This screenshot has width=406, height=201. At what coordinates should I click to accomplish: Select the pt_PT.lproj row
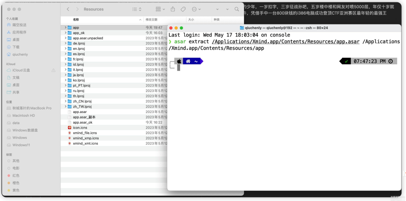pyautogui.click(x=114, y=85)
